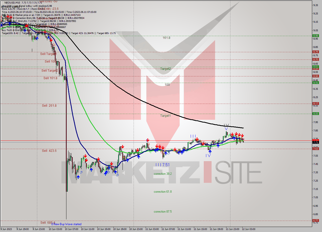322x232 pixels.
Task: Click the red 6.77 price tag
Action: (315, 221)
